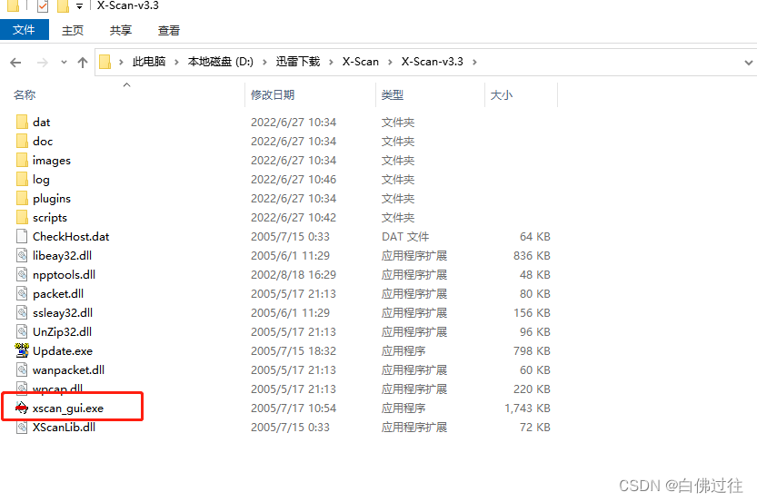Open the 文件 ribbon tab
Screen dimensions: 757x502
[24, 30]
